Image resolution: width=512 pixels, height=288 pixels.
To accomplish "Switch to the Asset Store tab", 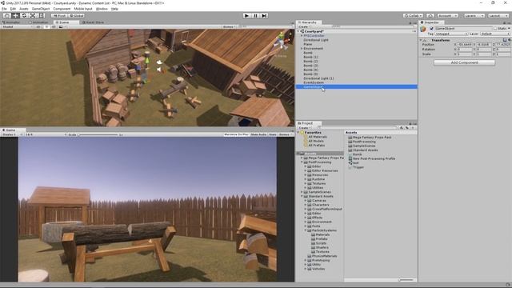I will coord(93,22).
